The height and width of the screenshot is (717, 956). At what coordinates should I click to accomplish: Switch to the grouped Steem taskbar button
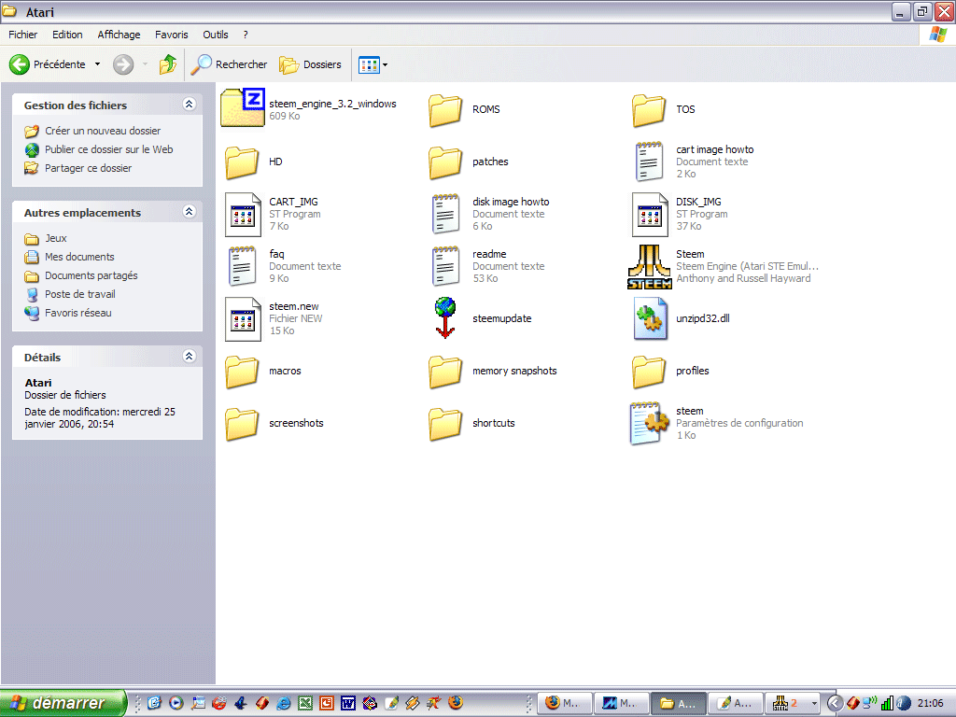pyautogui.click(x=792, y=704)
